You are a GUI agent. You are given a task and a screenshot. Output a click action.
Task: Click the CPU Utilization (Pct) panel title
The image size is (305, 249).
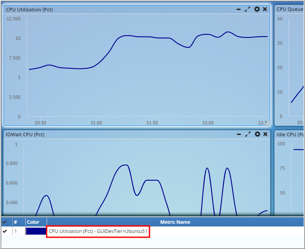[x=30, y=9]
